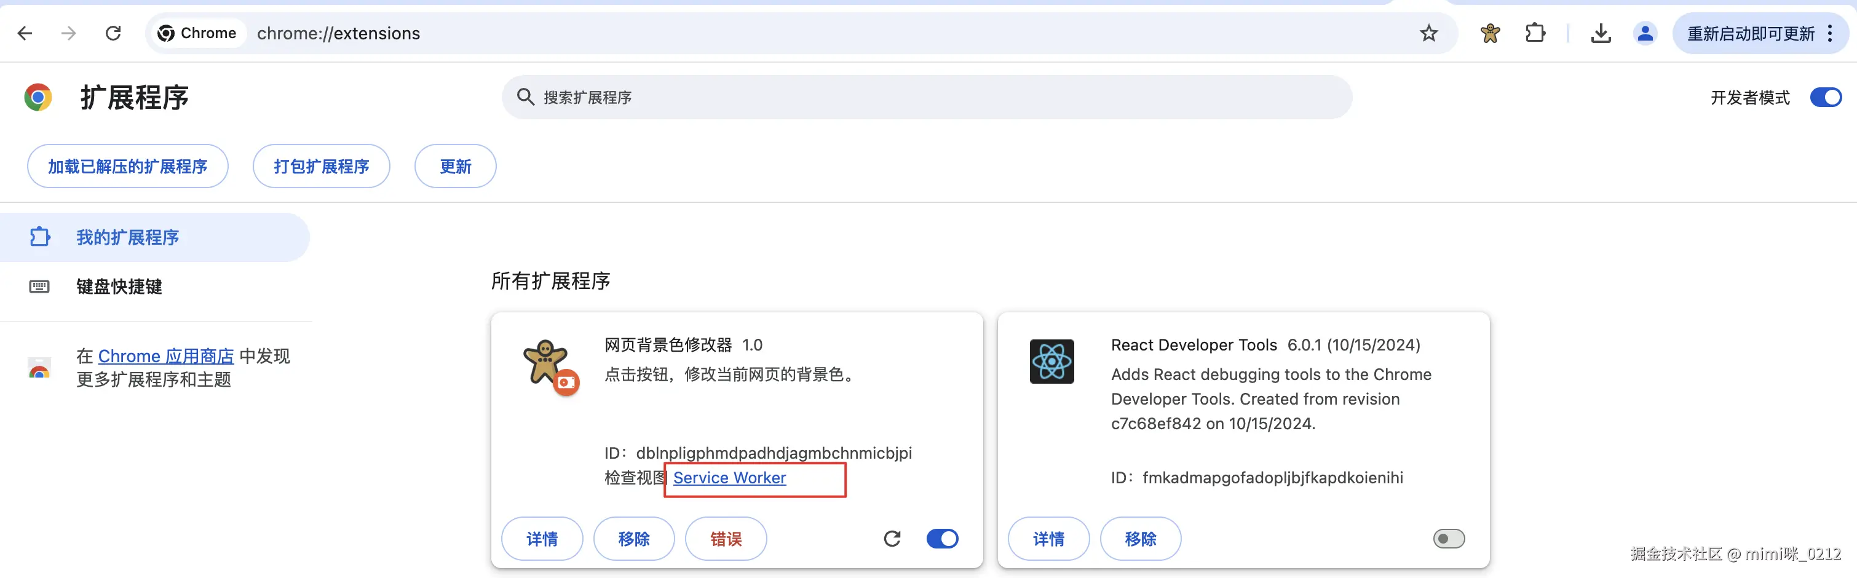1857x578 pixels.
Task: Click the Chrome logo beside 扩展程序
Action: [38, 97]
